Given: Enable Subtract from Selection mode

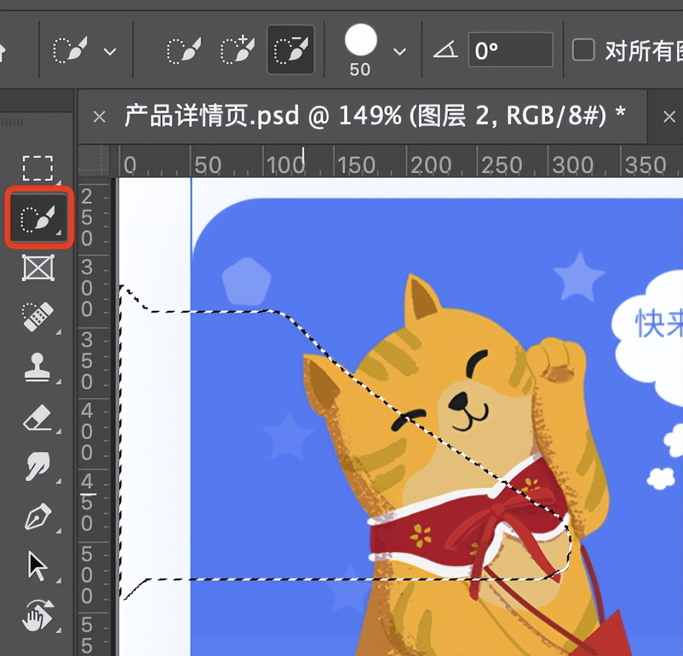Looking at the screenshot, I should pos(290,50).
